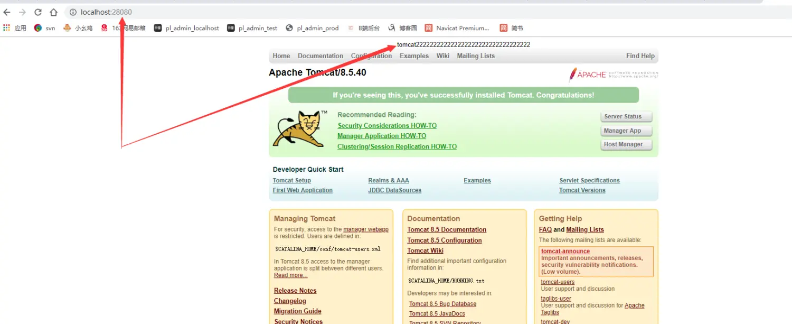This screenshot has width=792, height=324.
Task: Click the Tomcat cat mascot image
Action: click(299, 128)
